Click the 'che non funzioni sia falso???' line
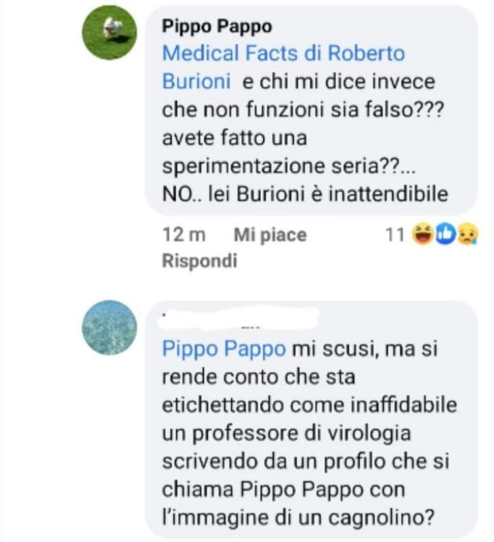 pos(302,110)
